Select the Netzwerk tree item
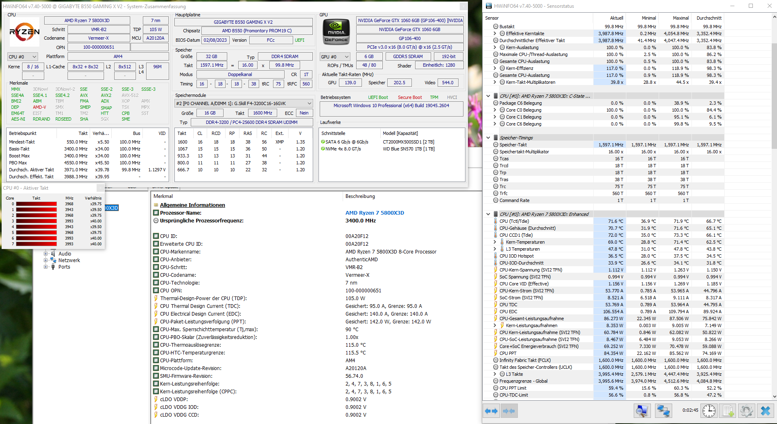 pos(69,260)
